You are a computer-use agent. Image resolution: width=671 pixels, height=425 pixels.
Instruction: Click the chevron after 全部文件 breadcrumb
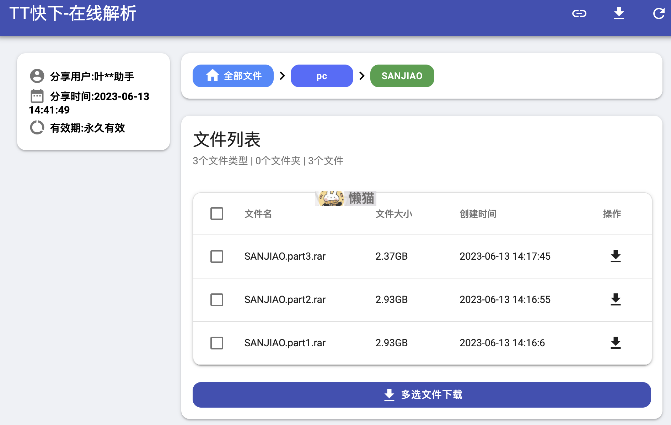[282, 76]
